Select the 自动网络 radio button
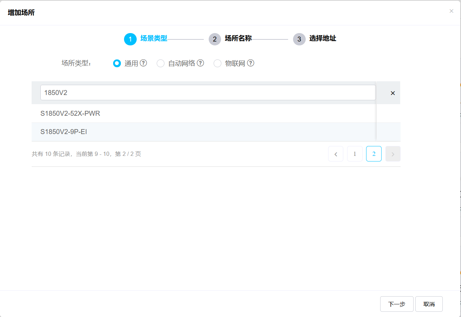This screenshot has height=317, width=461. [x=161, y=63]
